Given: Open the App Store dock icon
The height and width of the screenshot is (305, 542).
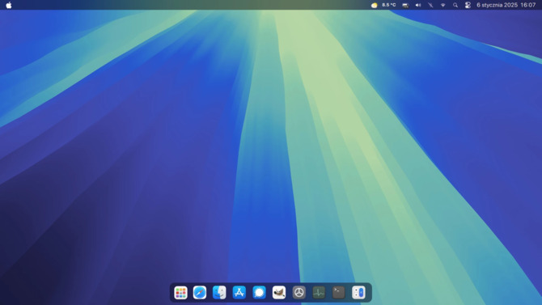Looking at the screenshot, I should tap(239, 293).
